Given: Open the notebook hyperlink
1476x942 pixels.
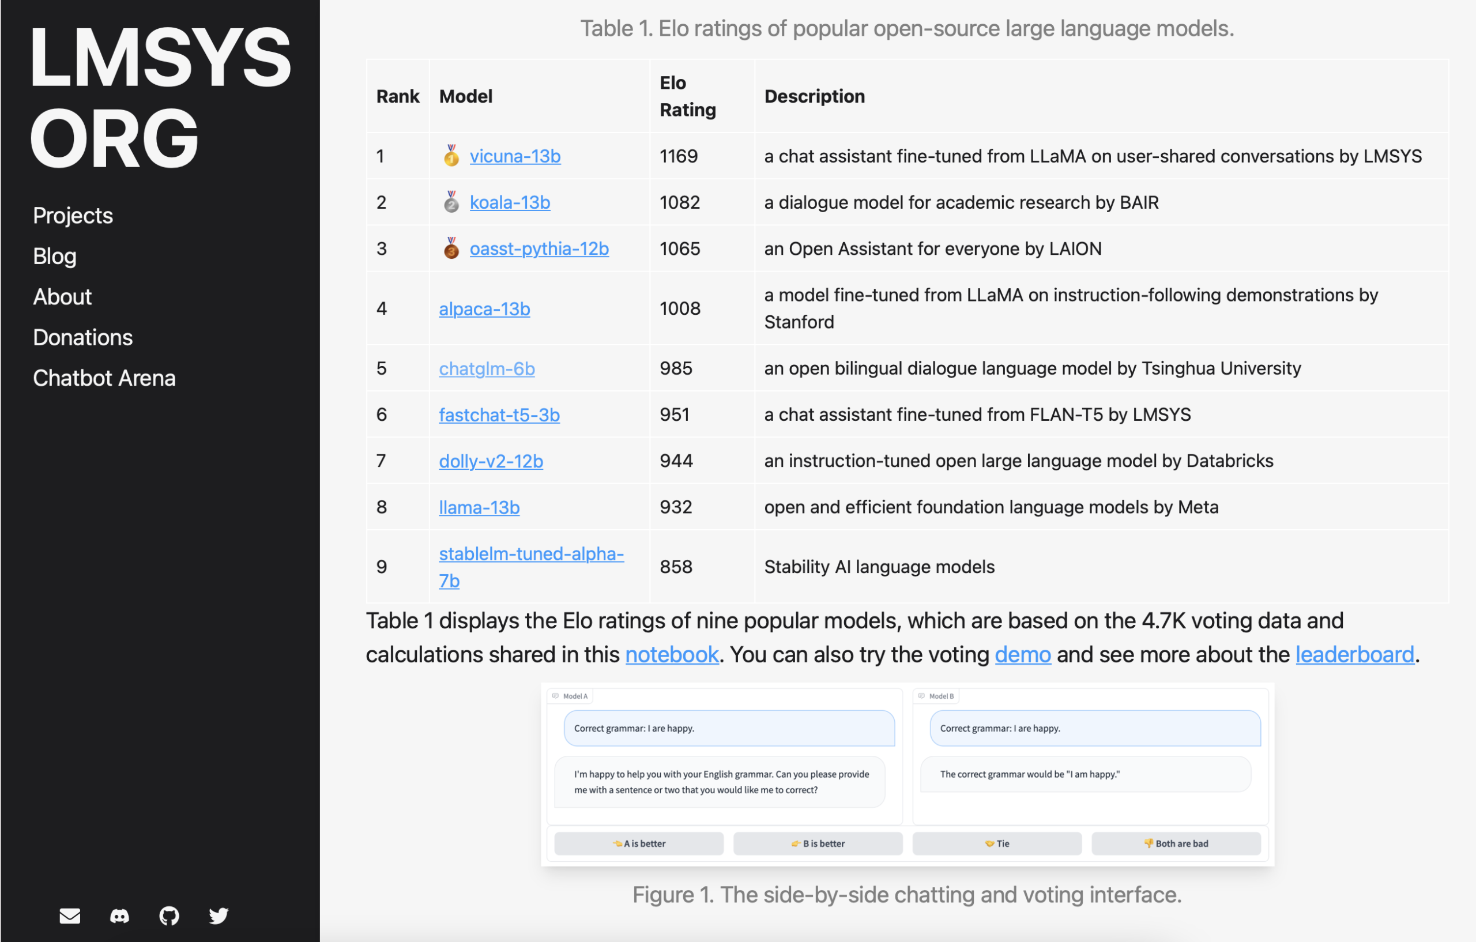Looking at the screenshot, I should click(x=671, y=654).
